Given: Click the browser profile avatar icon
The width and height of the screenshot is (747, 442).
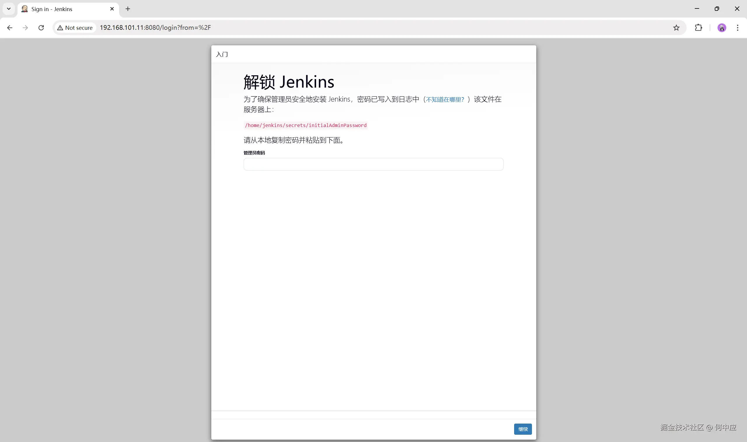Looking at the screenshot, I should [722, 27].
